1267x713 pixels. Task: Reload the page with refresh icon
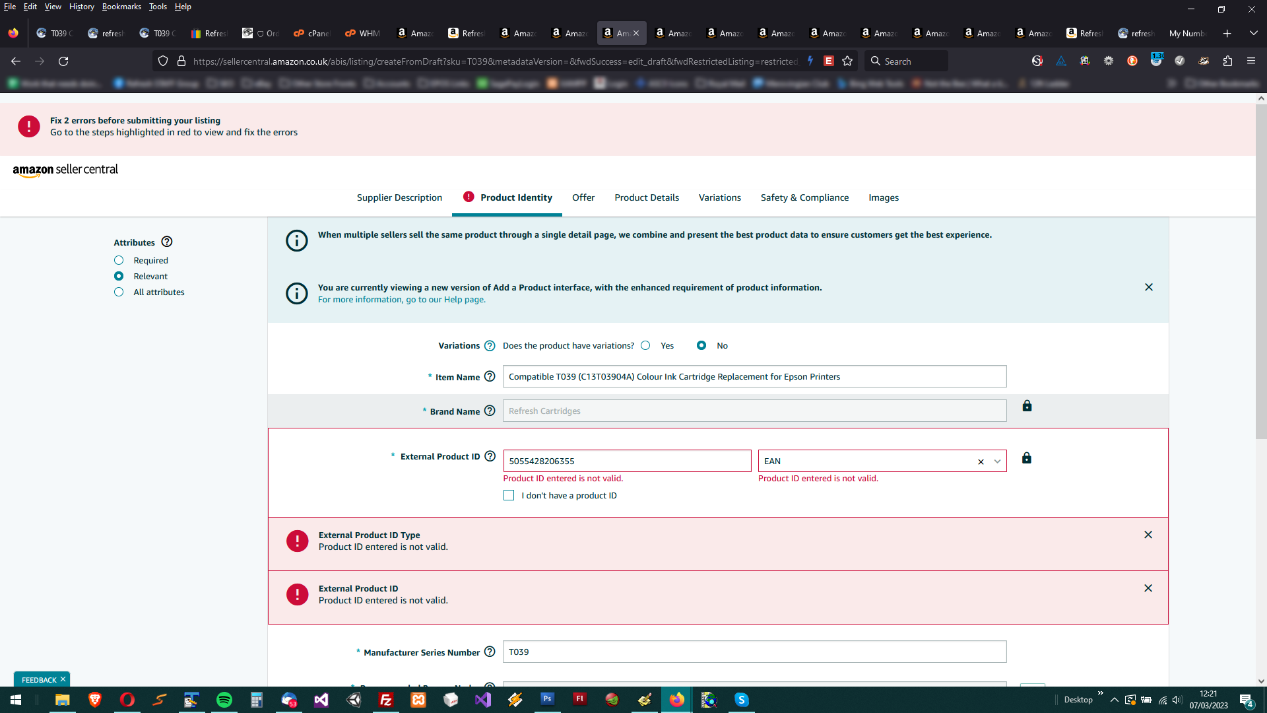tap(63, 61)
